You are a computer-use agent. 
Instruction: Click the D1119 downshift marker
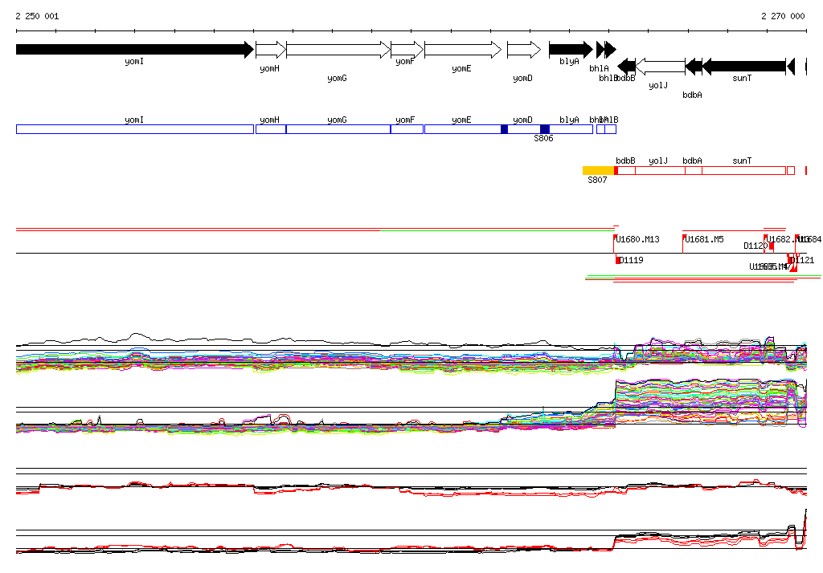coord(618,260)
